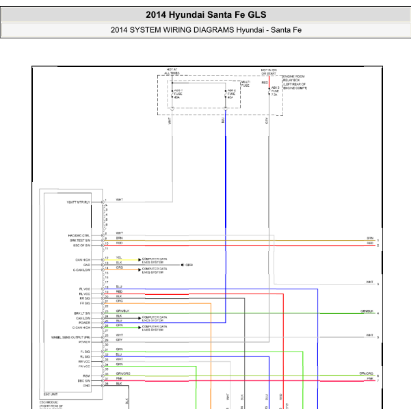Click the "PNK" wire label at pin 37
Viewport: 411px width, 409px height.
click(119, 378)
